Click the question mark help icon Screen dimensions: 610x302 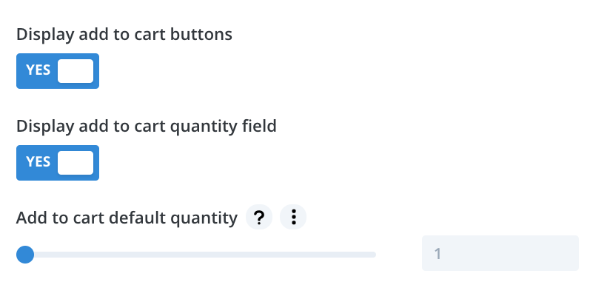pyautogui.click(x=259, y=217)
